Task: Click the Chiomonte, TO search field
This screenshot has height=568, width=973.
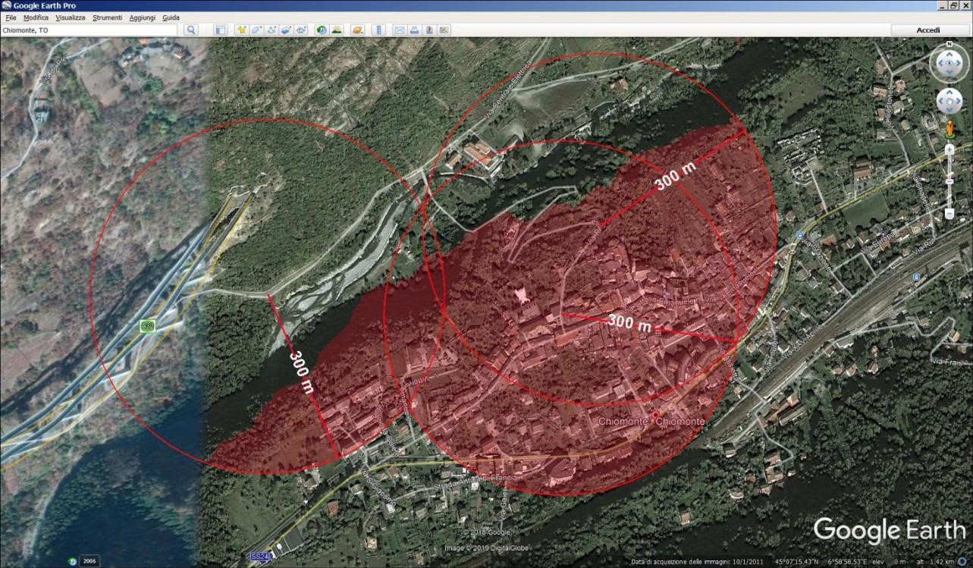Action: click(89, 30)
